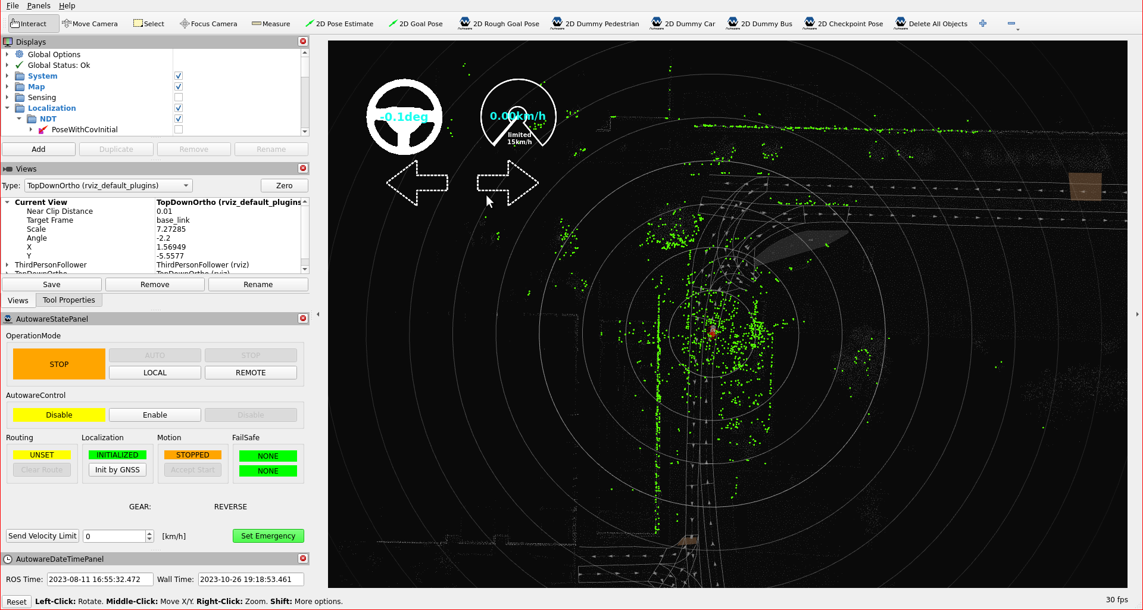Viewport: 1143px width, 610px height.
Task: Click the blue plus add-tool icon
Action: point(983,24)
